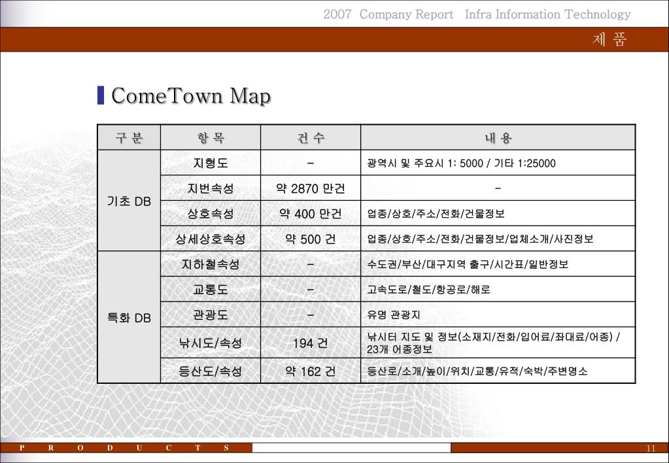Click the 약 400 만건 count
Viewport: 669px width, 463px height.
tap(311, 213)
